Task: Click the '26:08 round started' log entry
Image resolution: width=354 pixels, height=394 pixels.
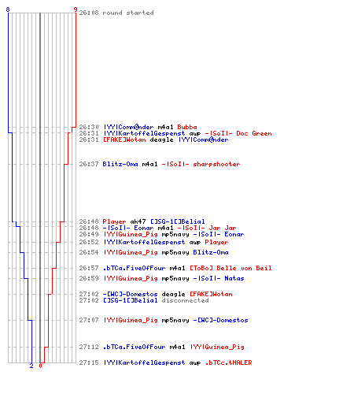Action: (x=116, y=13)
